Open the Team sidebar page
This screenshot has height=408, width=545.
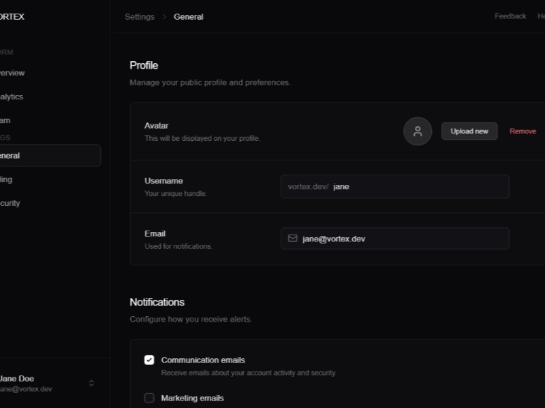pyautogui.click(x=5, y=120)
